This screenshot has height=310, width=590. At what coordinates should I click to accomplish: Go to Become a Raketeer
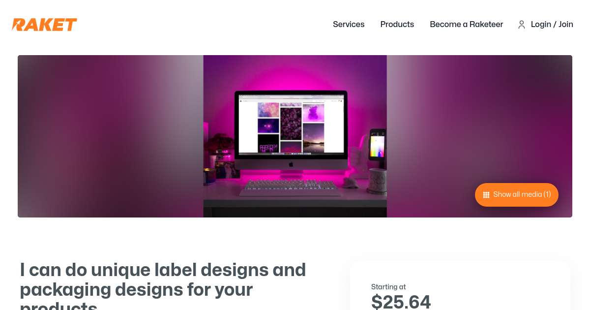(x=467, y=24)
